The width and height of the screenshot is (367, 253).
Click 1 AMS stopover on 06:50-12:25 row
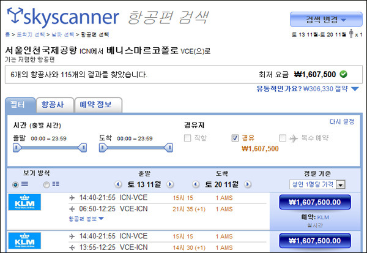224,209
